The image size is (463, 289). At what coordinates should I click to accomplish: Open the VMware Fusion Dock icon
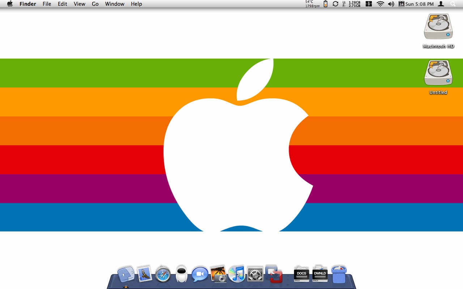(x=274, y=274)
